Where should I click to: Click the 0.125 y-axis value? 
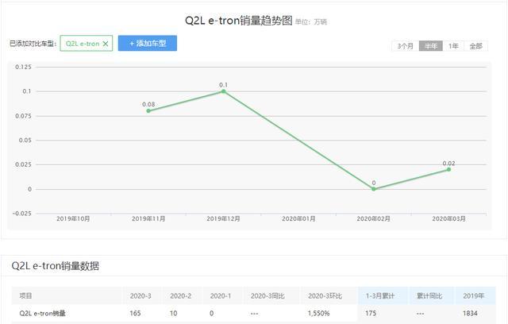(23, 67)
